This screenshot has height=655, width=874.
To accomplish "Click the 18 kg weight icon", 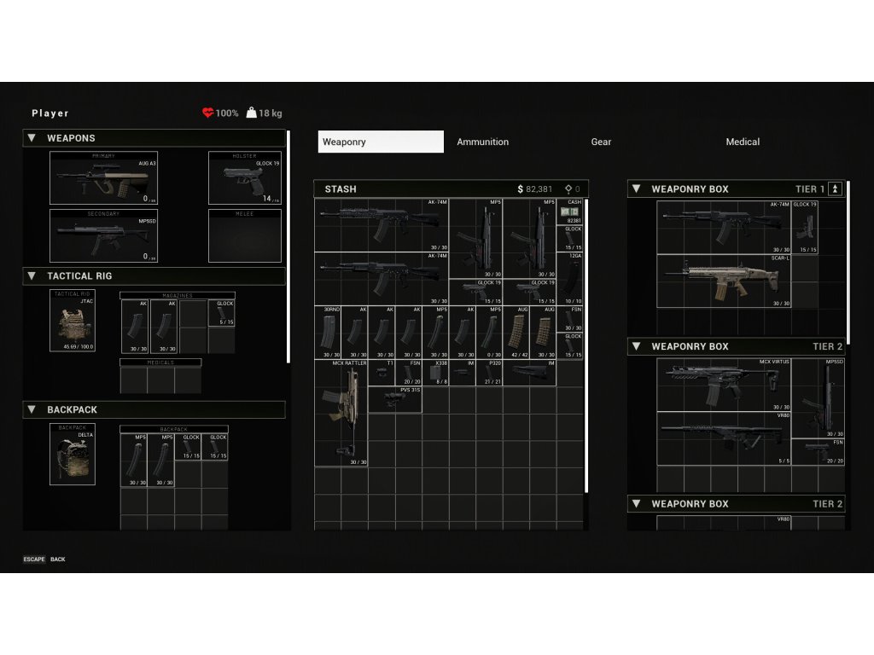I will point(252,113).
